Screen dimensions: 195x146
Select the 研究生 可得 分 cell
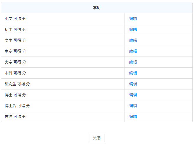[17, 84]
